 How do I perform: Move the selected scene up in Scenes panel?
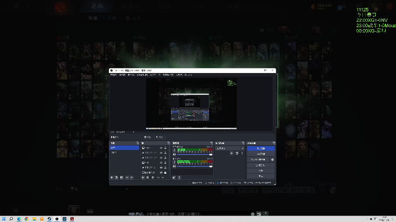pos(127,178)
